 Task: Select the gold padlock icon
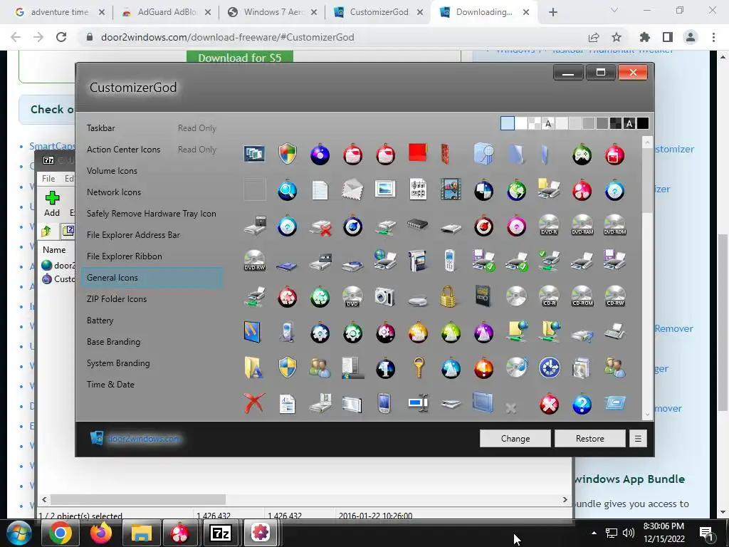(449, 297)
